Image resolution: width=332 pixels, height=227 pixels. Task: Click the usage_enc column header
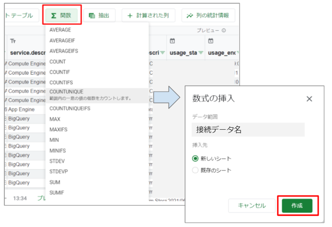(222, 53)
